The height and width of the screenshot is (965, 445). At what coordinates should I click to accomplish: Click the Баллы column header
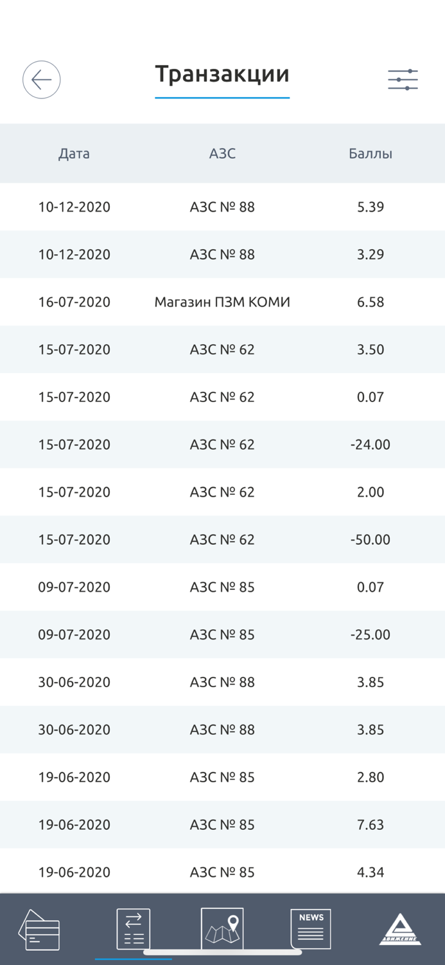click(371, 154)
